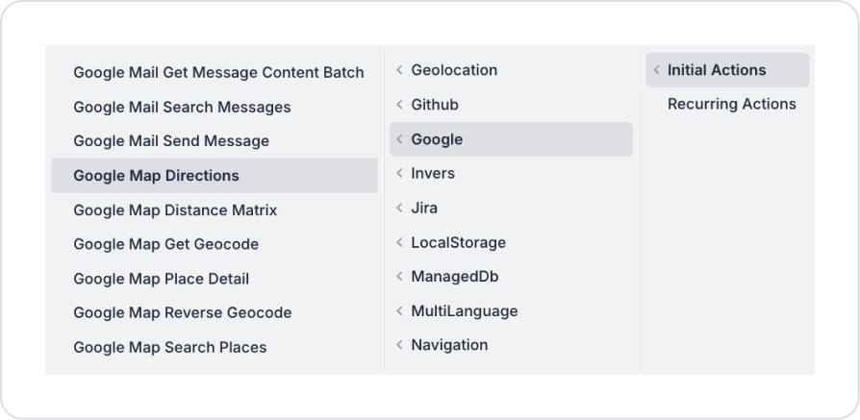The width and height of the screenshot is (860, 420).
Task: Click Google Map Get Geocode
Action: coord(165,244)
